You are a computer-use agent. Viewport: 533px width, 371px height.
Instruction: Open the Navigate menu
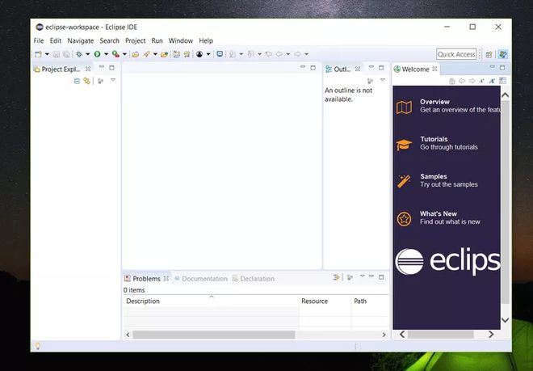click(81, 40)
